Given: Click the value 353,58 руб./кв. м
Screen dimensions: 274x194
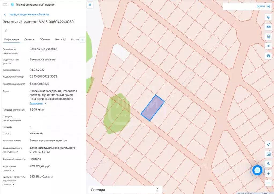Looking at the screenshot, I should (x=41, y=177).
